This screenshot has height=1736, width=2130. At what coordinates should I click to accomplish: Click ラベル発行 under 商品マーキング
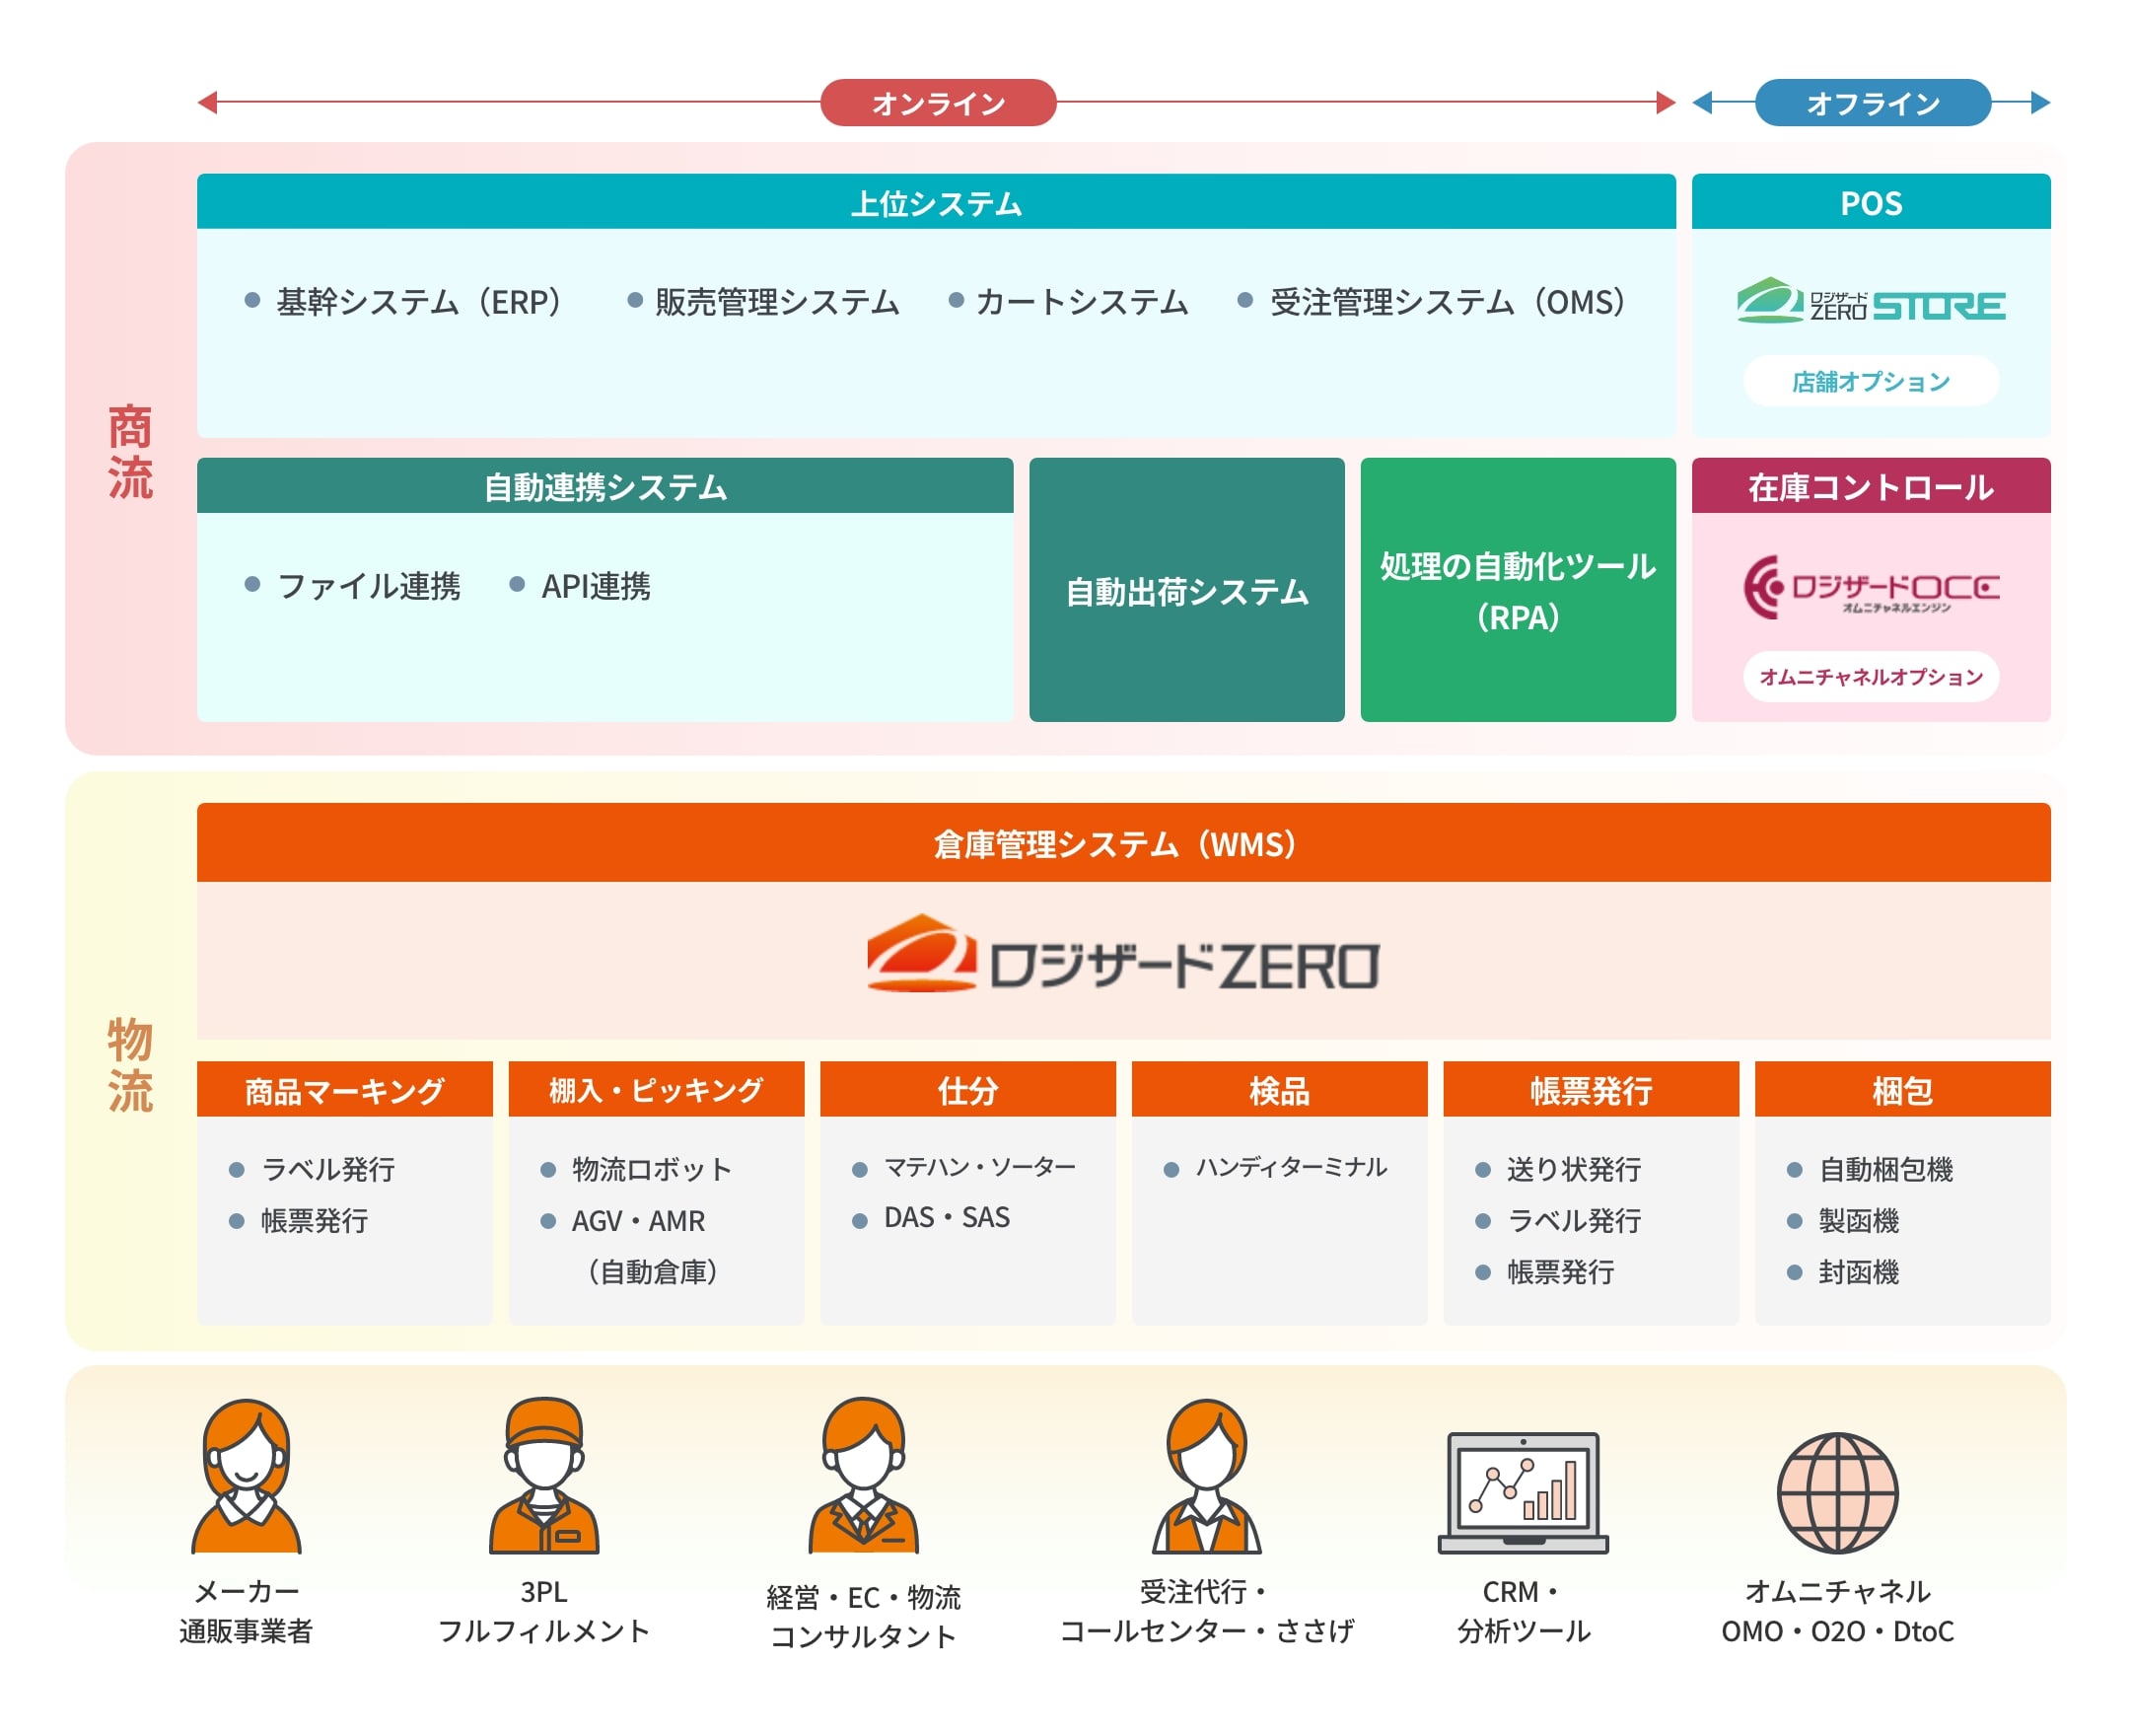coord(327,1168)
